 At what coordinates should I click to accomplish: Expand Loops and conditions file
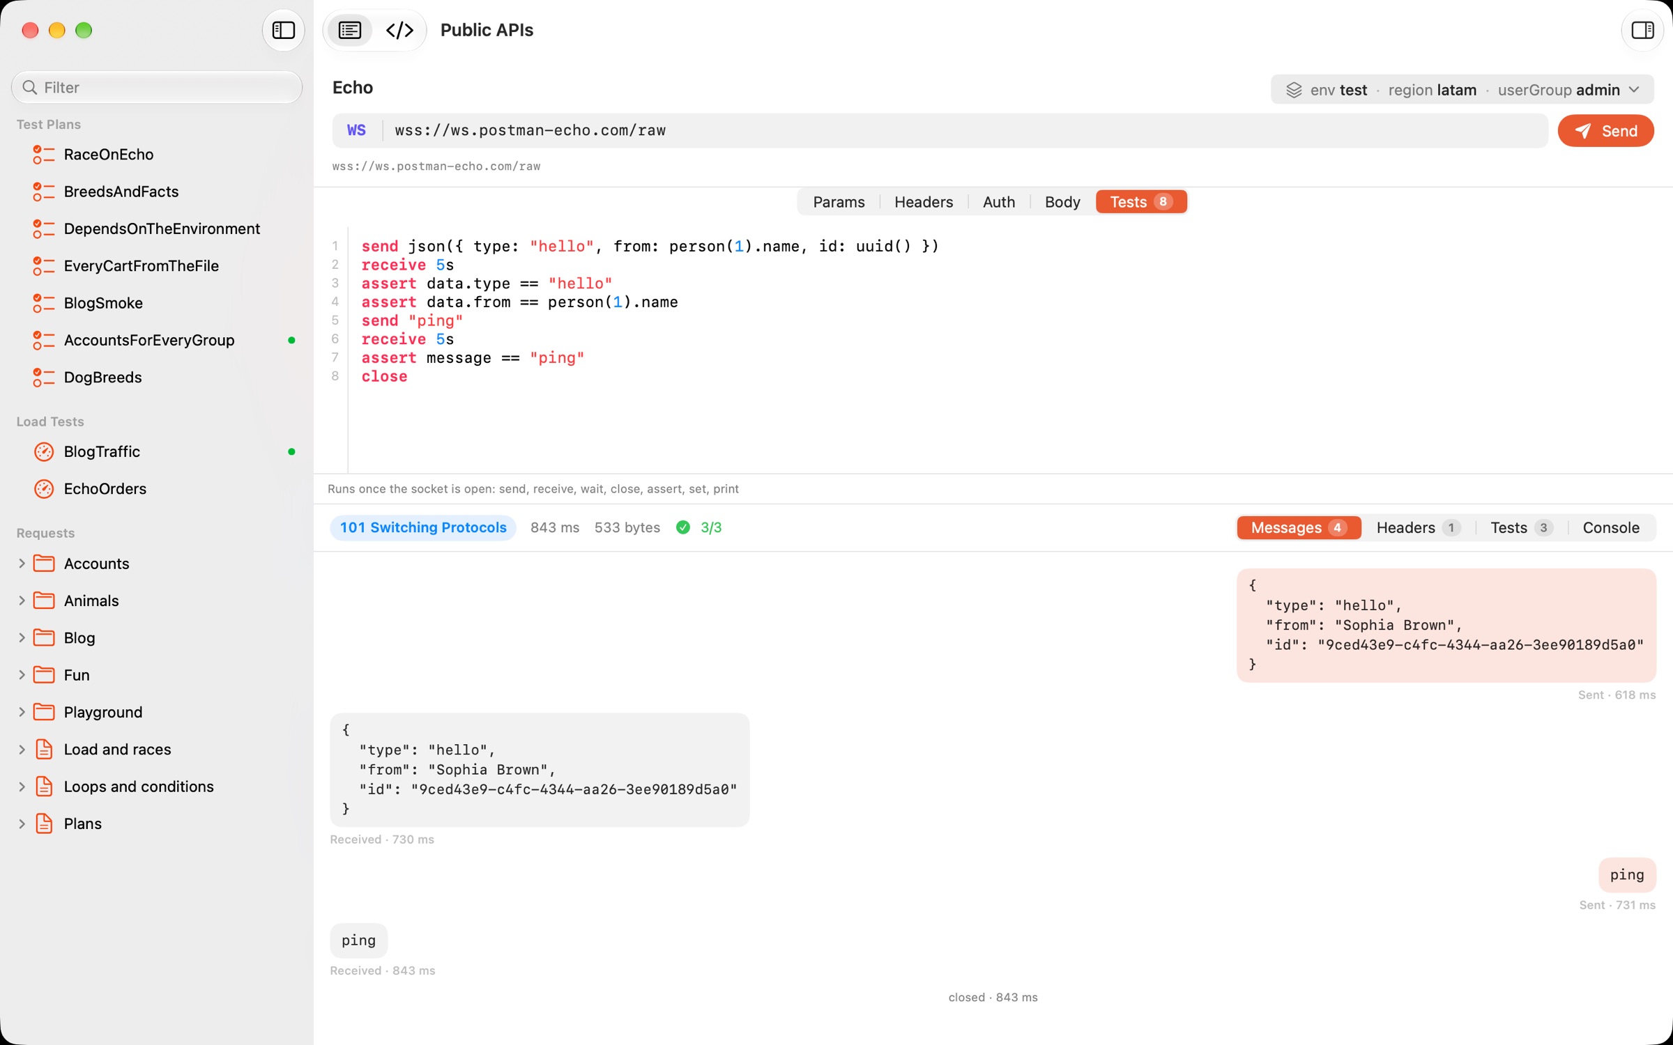[22, 786]
